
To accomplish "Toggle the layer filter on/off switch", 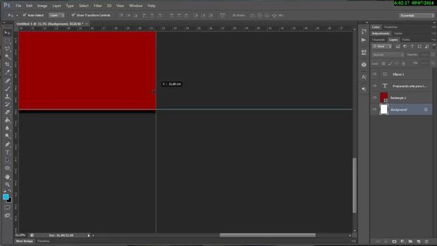I will [434, 46].
